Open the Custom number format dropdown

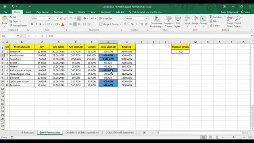pos(147,19)
